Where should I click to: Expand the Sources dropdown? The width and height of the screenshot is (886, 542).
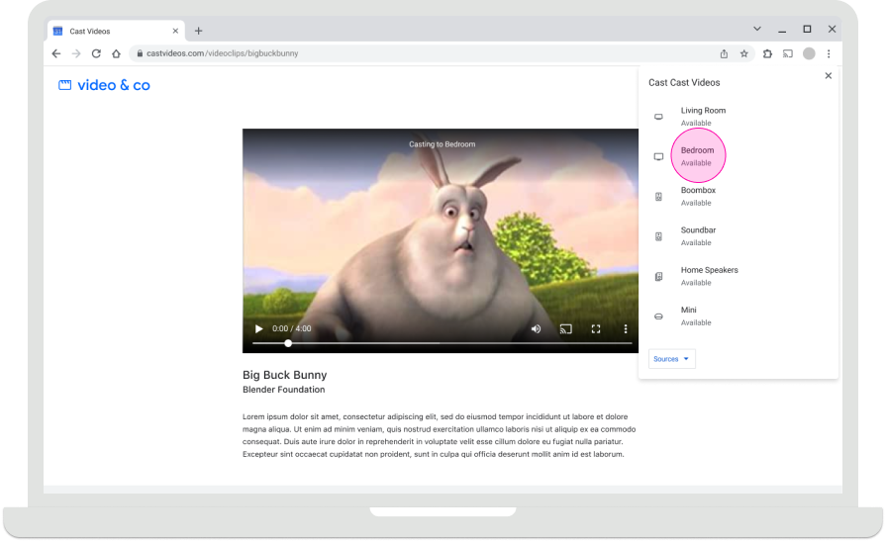click(672, 359)
